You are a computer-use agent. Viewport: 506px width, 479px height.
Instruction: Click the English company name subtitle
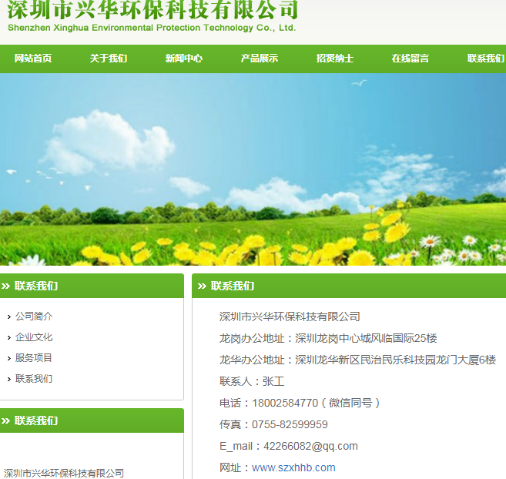click(x=152, y=28)
